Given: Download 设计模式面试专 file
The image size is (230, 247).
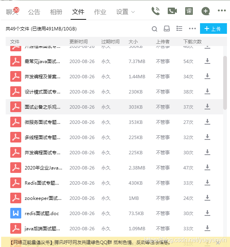Looking at the screenshot, I should [x=207, y=92].
